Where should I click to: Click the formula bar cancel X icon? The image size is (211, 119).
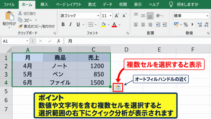click(41, 41)
